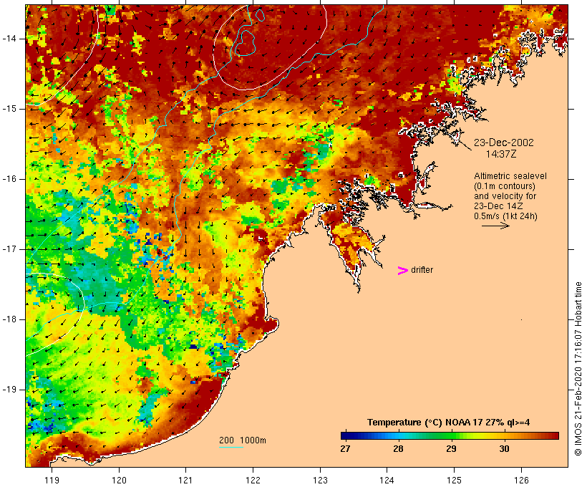
Task: Click the colorbar value 30
Action: pyautogui.click(x=504, y=448)
